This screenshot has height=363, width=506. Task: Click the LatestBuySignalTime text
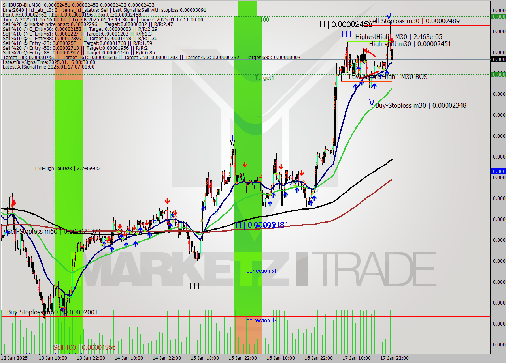49,62
